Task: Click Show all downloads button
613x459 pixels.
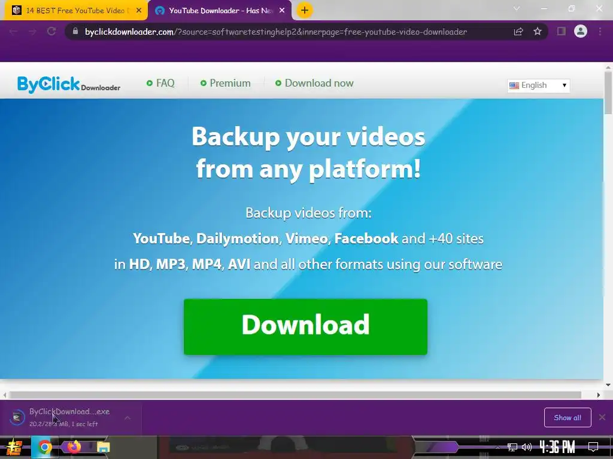Action: coord(568,418)
